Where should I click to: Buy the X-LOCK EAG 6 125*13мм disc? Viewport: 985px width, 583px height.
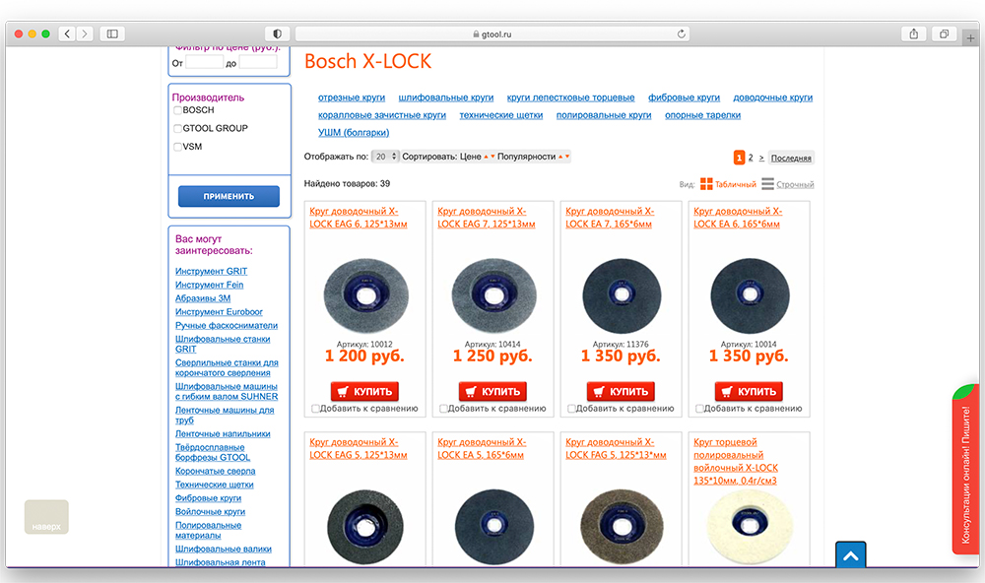pos(364,391)
